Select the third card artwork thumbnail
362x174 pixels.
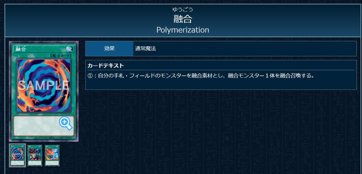click(x=52, y=155)
